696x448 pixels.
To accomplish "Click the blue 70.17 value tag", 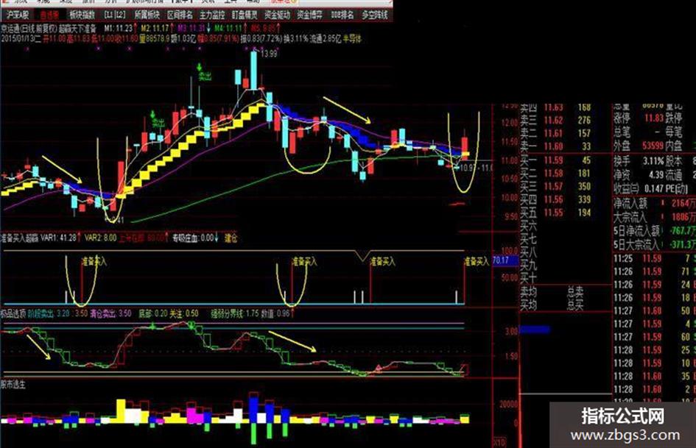I will tap(505, 260).
